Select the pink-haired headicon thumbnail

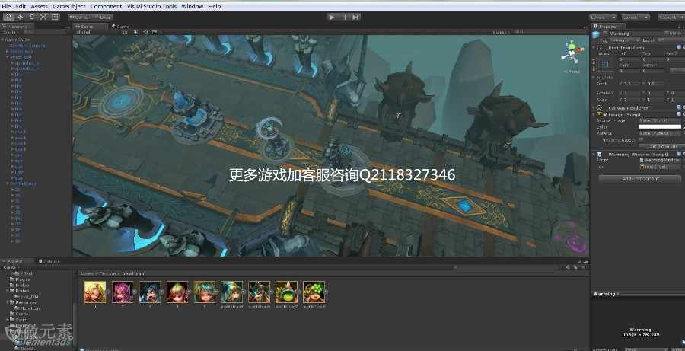(x=123, y=292)
